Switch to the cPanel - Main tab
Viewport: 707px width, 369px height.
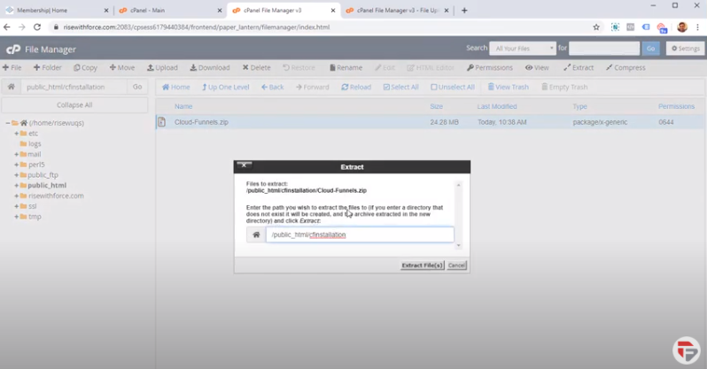tap(168, 10)
